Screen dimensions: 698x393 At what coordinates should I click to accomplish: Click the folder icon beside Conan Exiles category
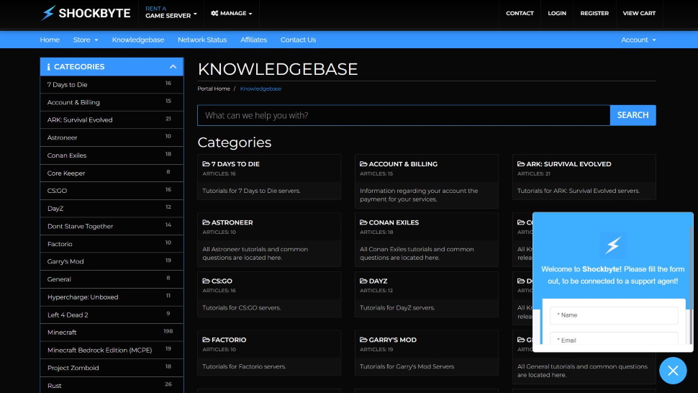pos(363,222)
